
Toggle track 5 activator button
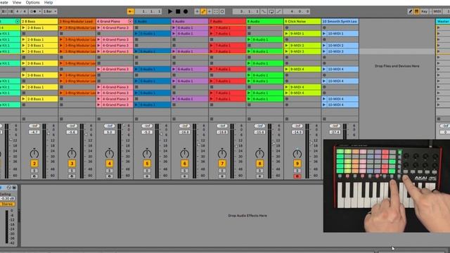(147, 164)
